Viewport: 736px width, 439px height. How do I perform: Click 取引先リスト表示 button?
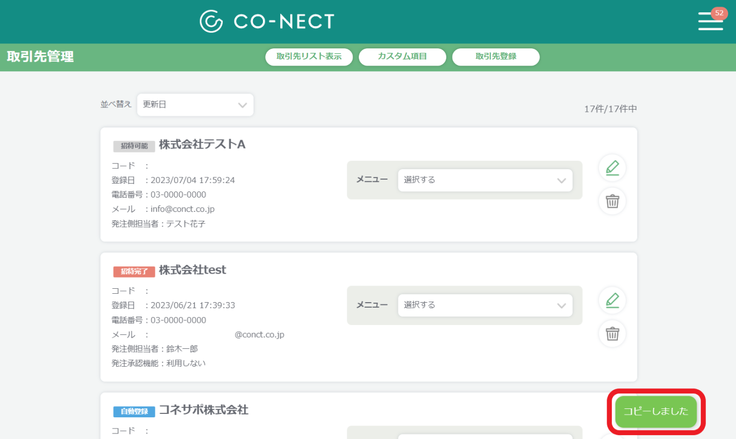[309, 57]
